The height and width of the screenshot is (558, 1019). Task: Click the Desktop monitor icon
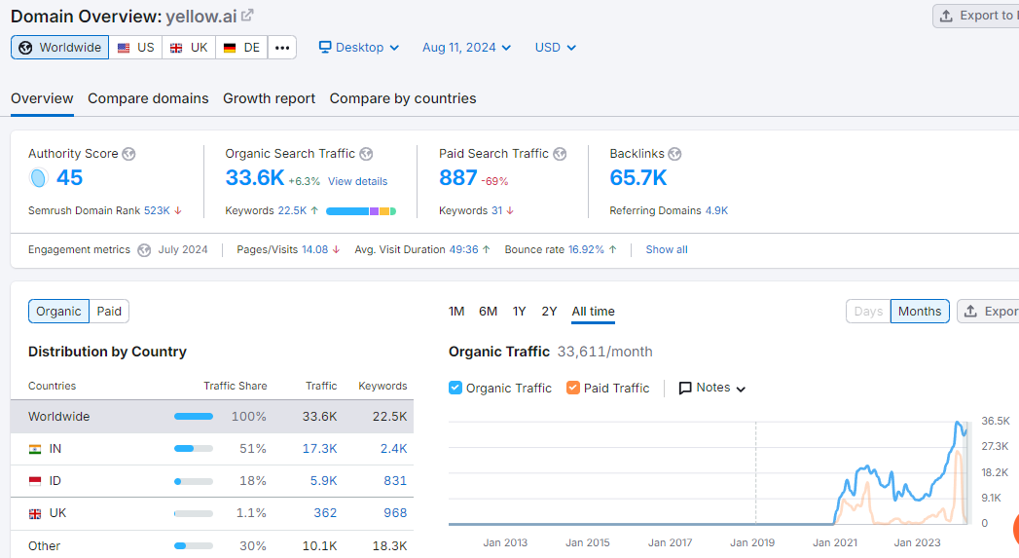325,47
